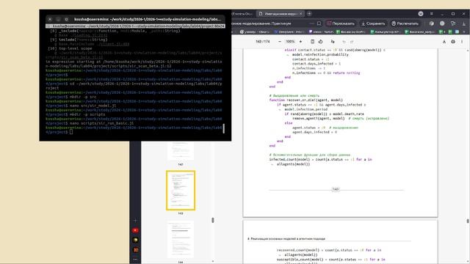Click terminal scrollbar handle
This screenshot has width=470, height=264.
tap(223, 128)
